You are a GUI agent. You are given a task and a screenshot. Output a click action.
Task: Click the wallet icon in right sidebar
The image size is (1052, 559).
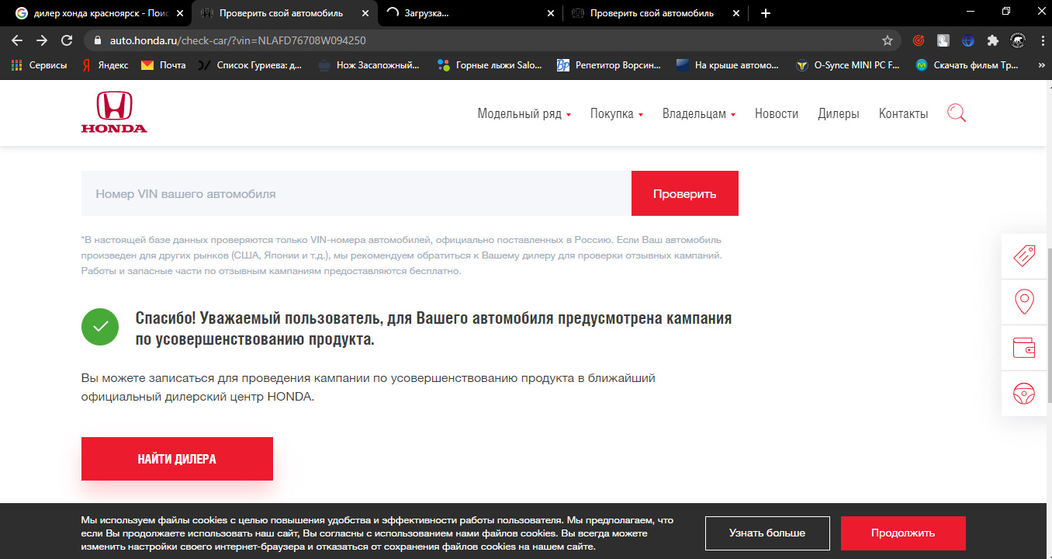(1024, 348)
